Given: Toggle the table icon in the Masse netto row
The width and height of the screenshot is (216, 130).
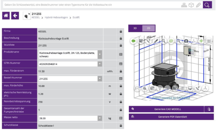Looking at the screenshot, I should 121,118.
